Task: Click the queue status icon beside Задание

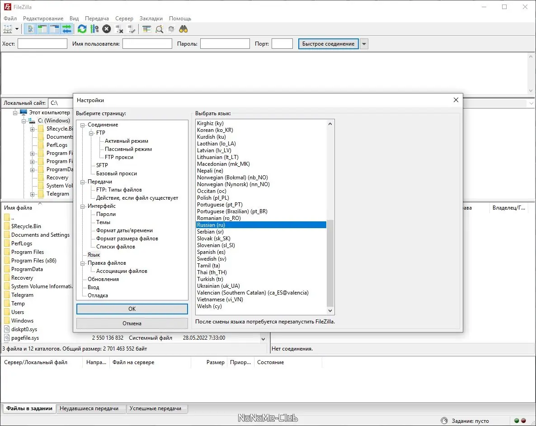Action: click(x=444, y=421)
